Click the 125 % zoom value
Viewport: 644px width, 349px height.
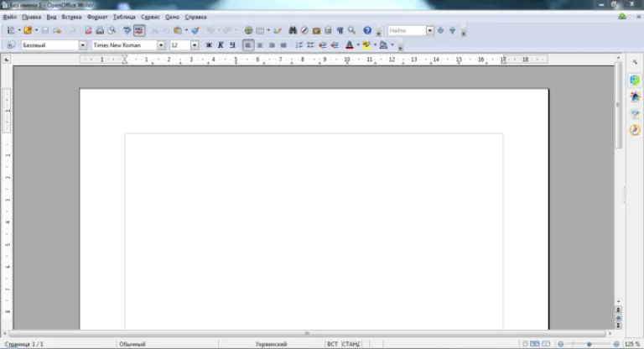click(632, 344)
